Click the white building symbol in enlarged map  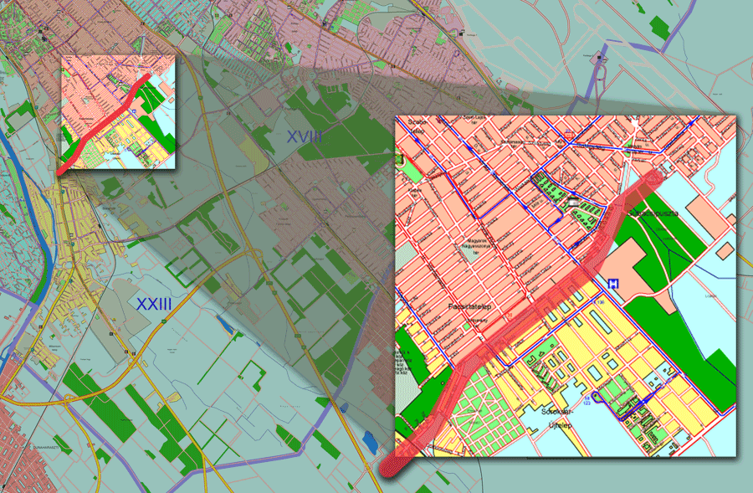574,202
